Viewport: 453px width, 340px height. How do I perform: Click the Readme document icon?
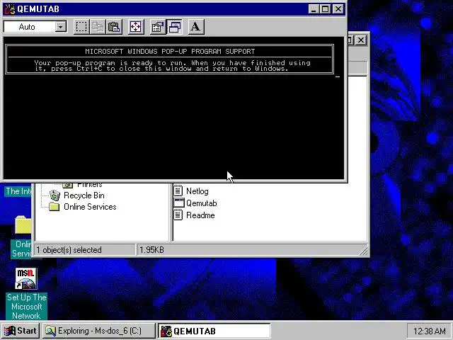(x=178, y=215)
